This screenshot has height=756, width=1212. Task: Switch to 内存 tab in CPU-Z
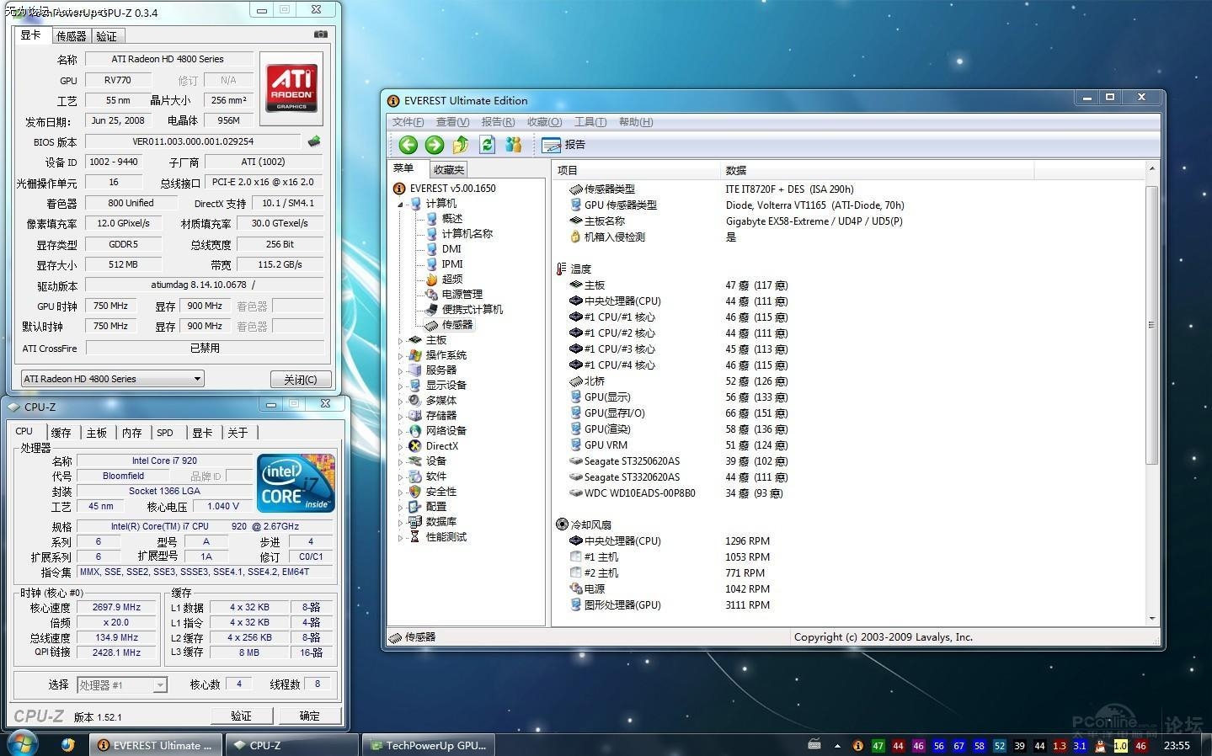132,433
